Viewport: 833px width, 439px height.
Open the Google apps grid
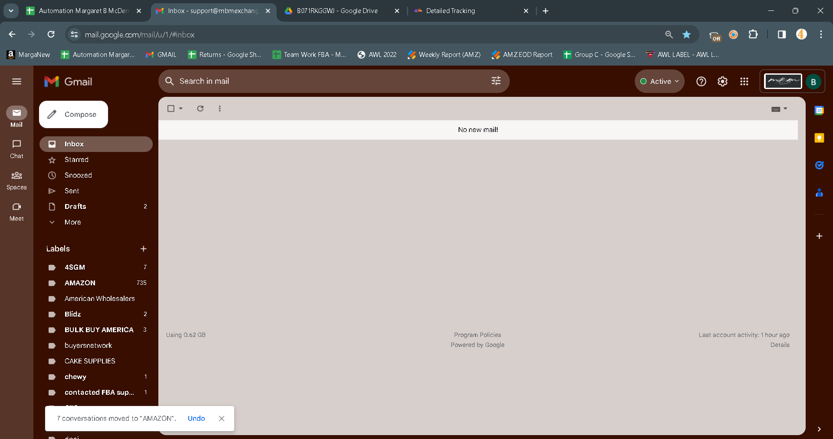click(x=744, y=81)
